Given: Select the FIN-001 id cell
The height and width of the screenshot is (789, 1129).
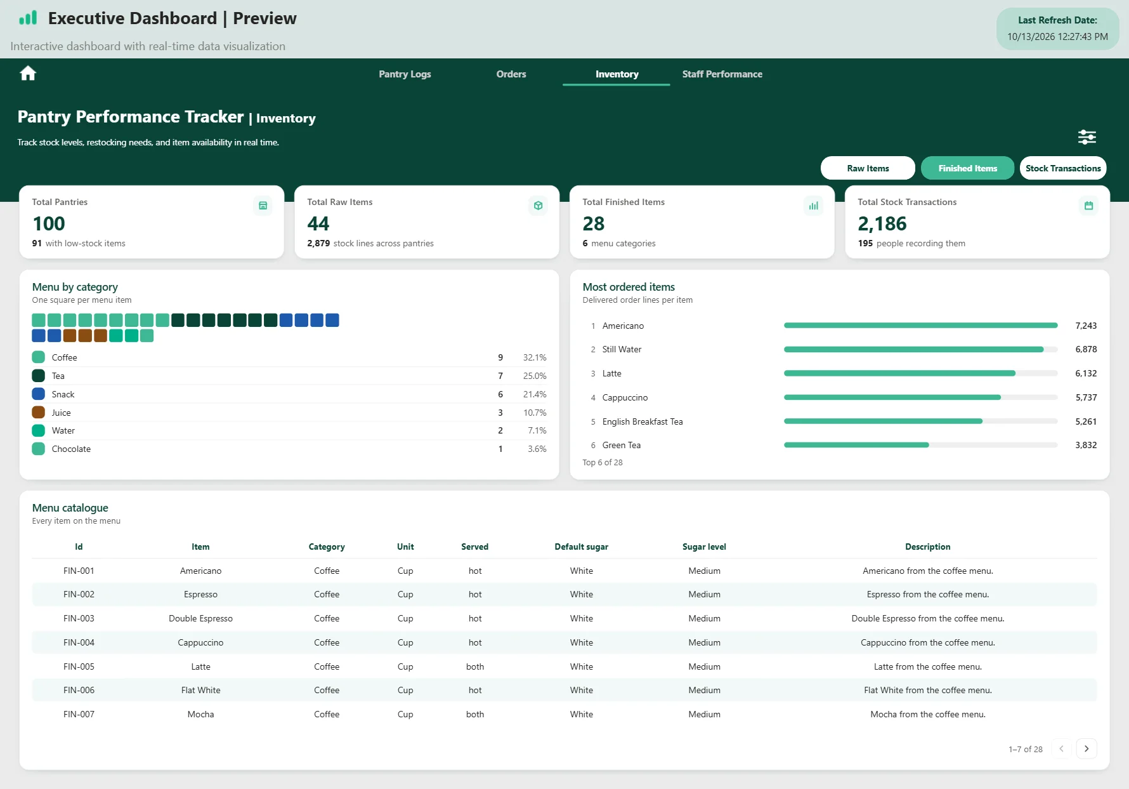Looking at the screenshot, I should (x=79, y=571).
